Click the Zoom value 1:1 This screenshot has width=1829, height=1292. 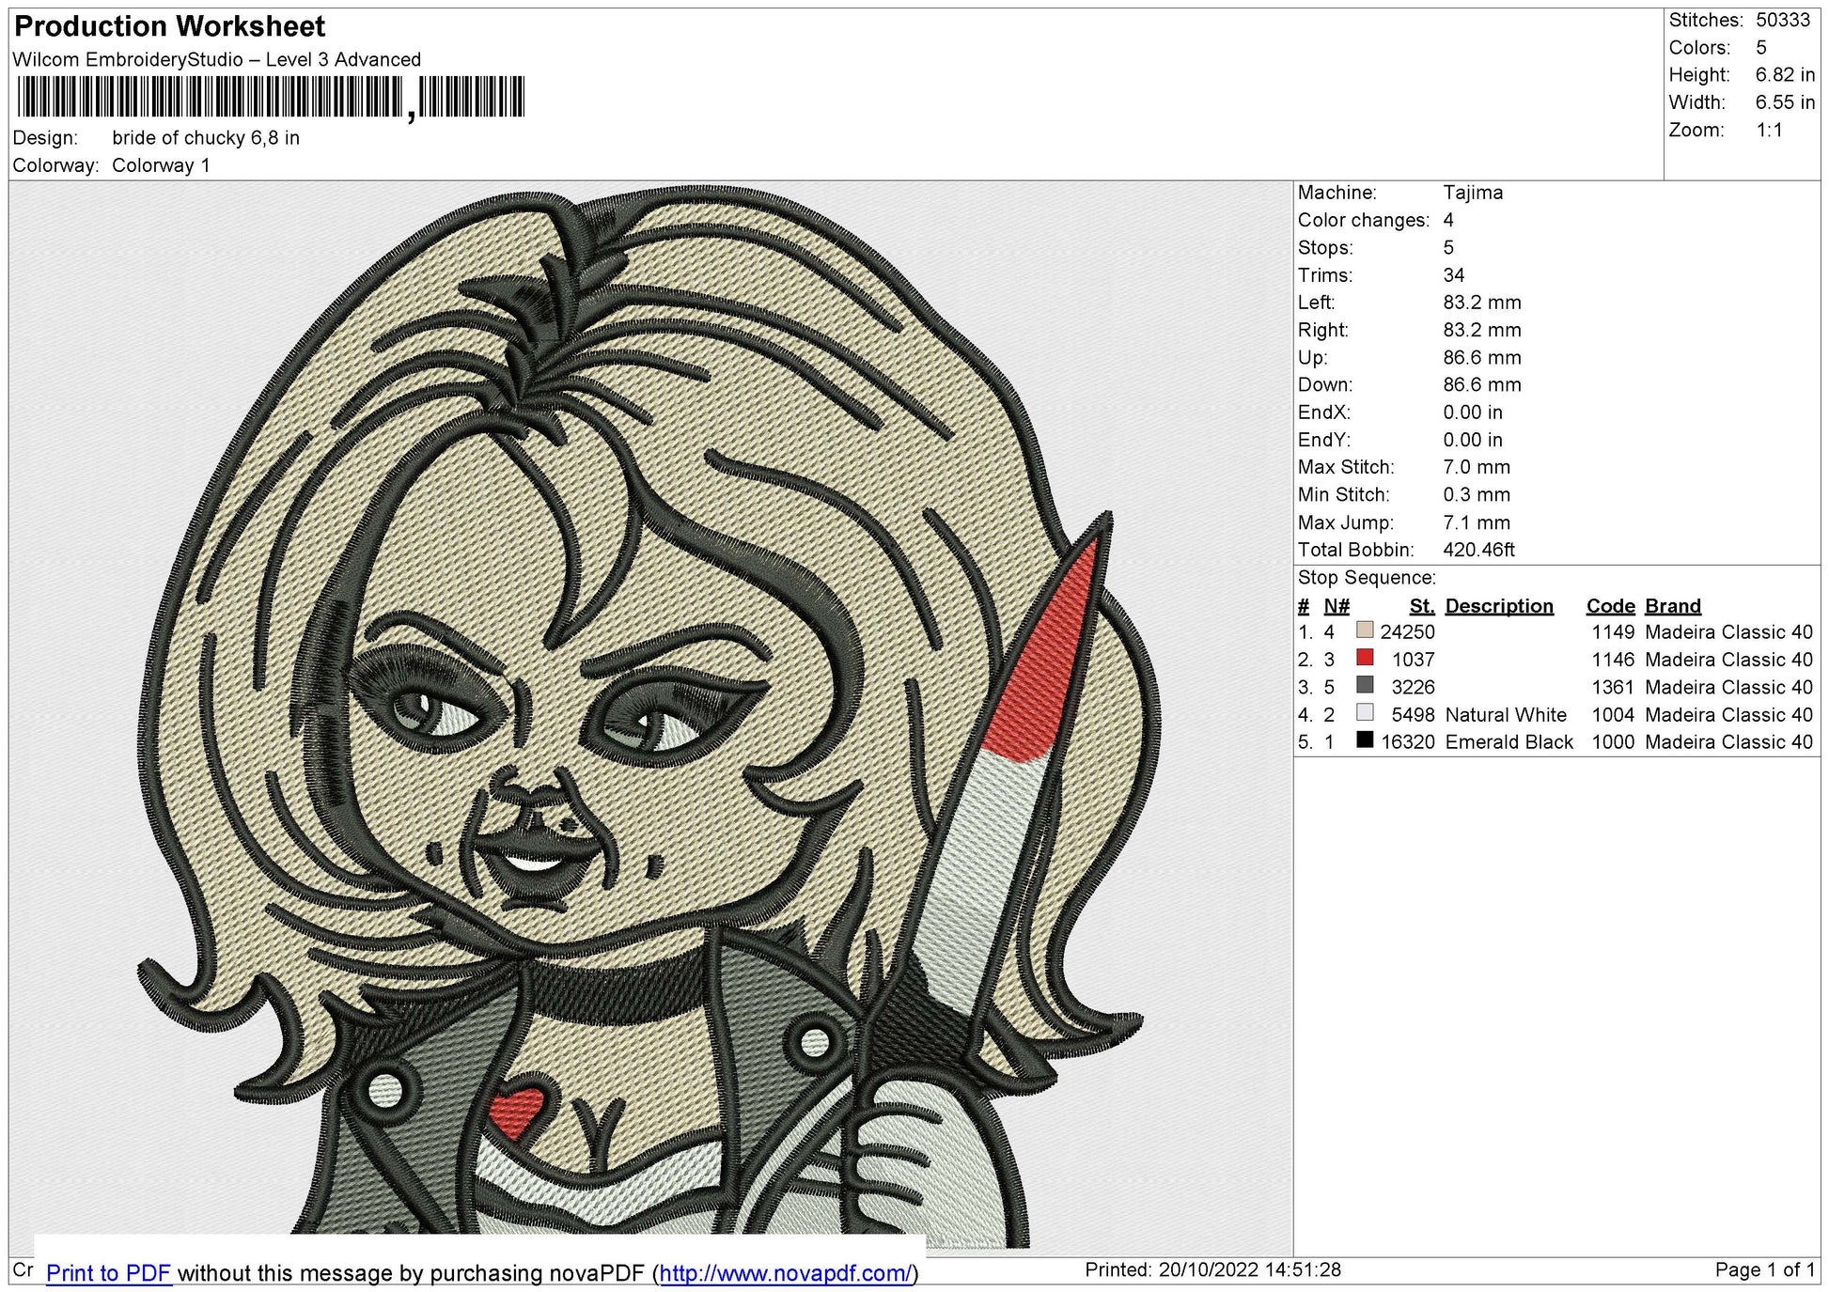(1769, 130)
